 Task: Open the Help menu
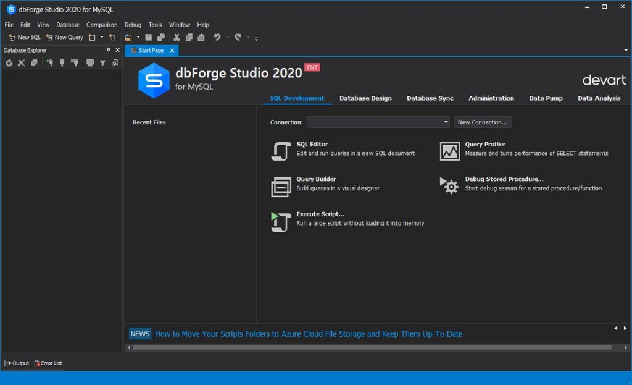pos(203,25)
